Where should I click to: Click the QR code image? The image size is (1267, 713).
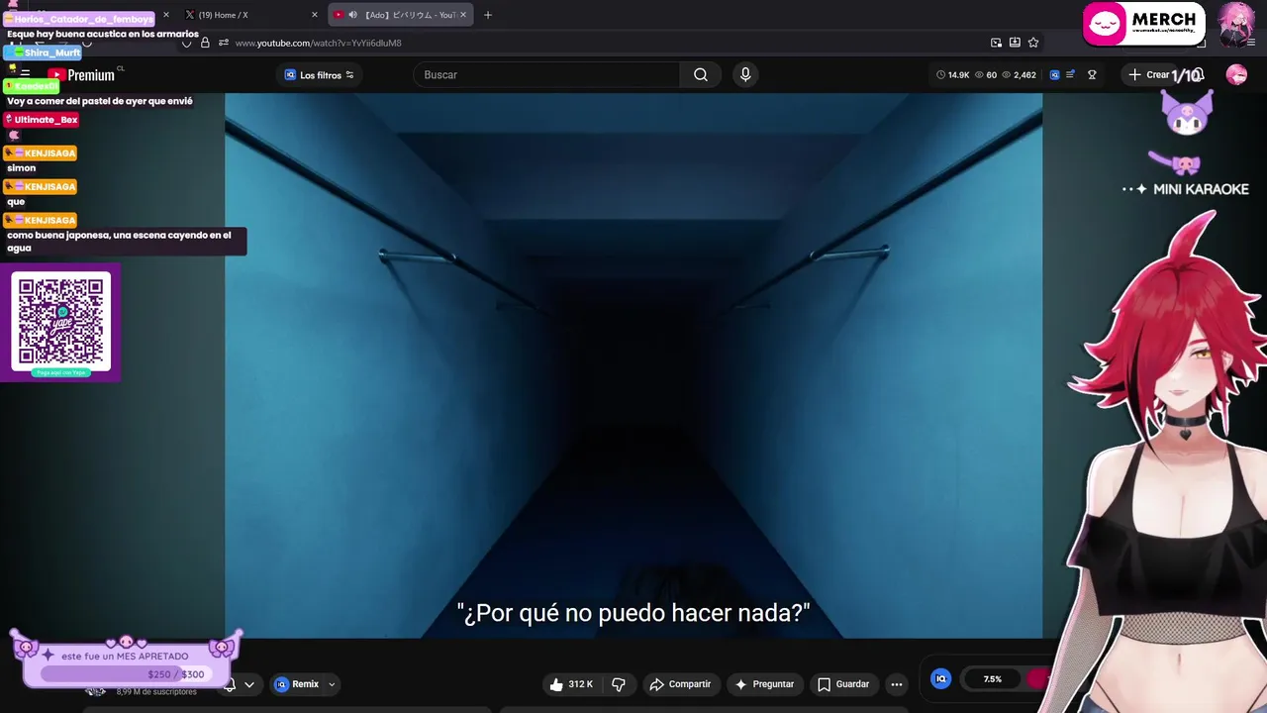(61, 322)
